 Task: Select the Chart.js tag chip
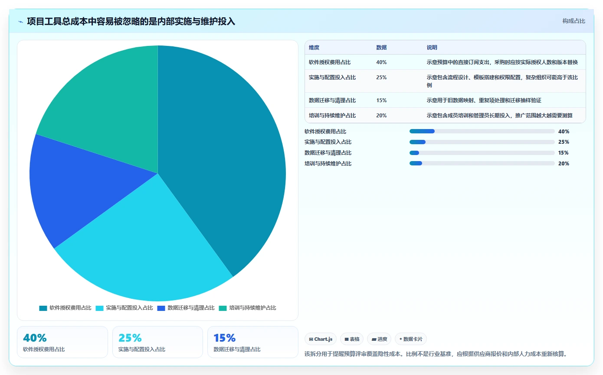(x=321, y=339)
